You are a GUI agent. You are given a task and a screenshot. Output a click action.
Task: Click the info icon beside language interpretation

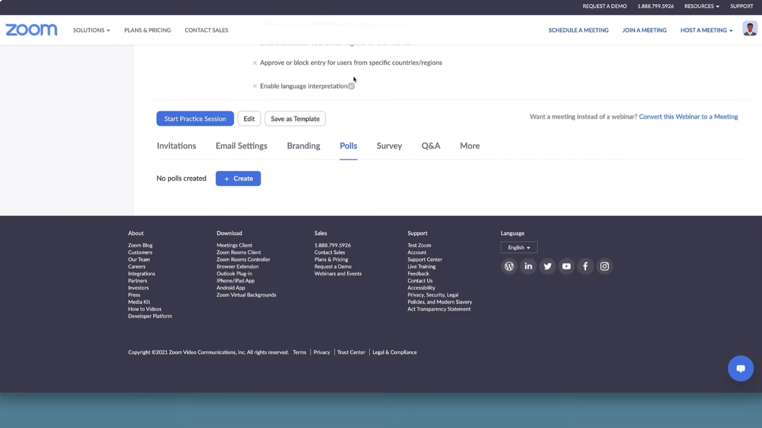(x=351, y=86)
